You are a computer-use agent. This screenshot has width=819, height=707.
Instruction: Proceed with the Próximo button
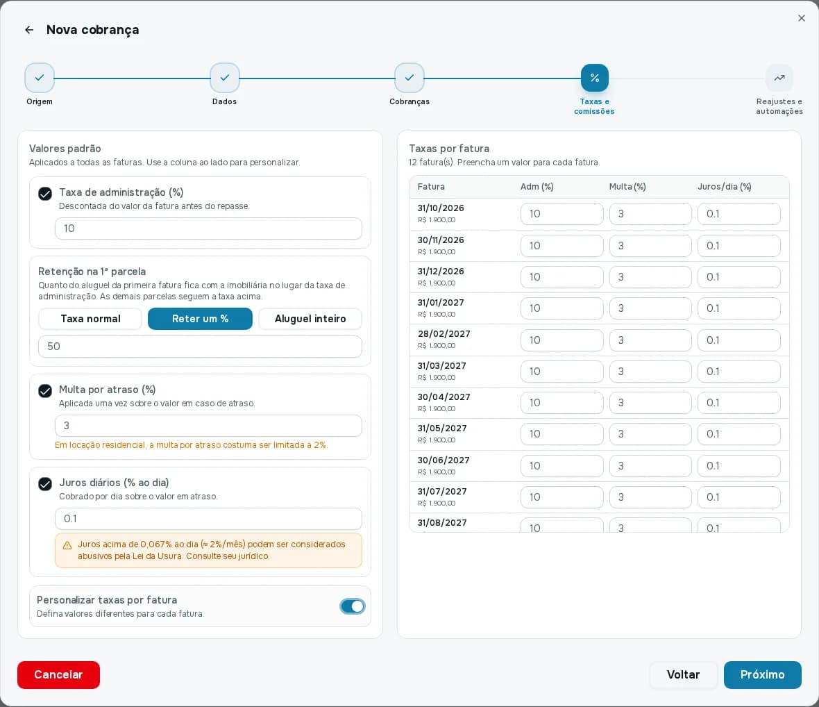[x=763, y=674]
